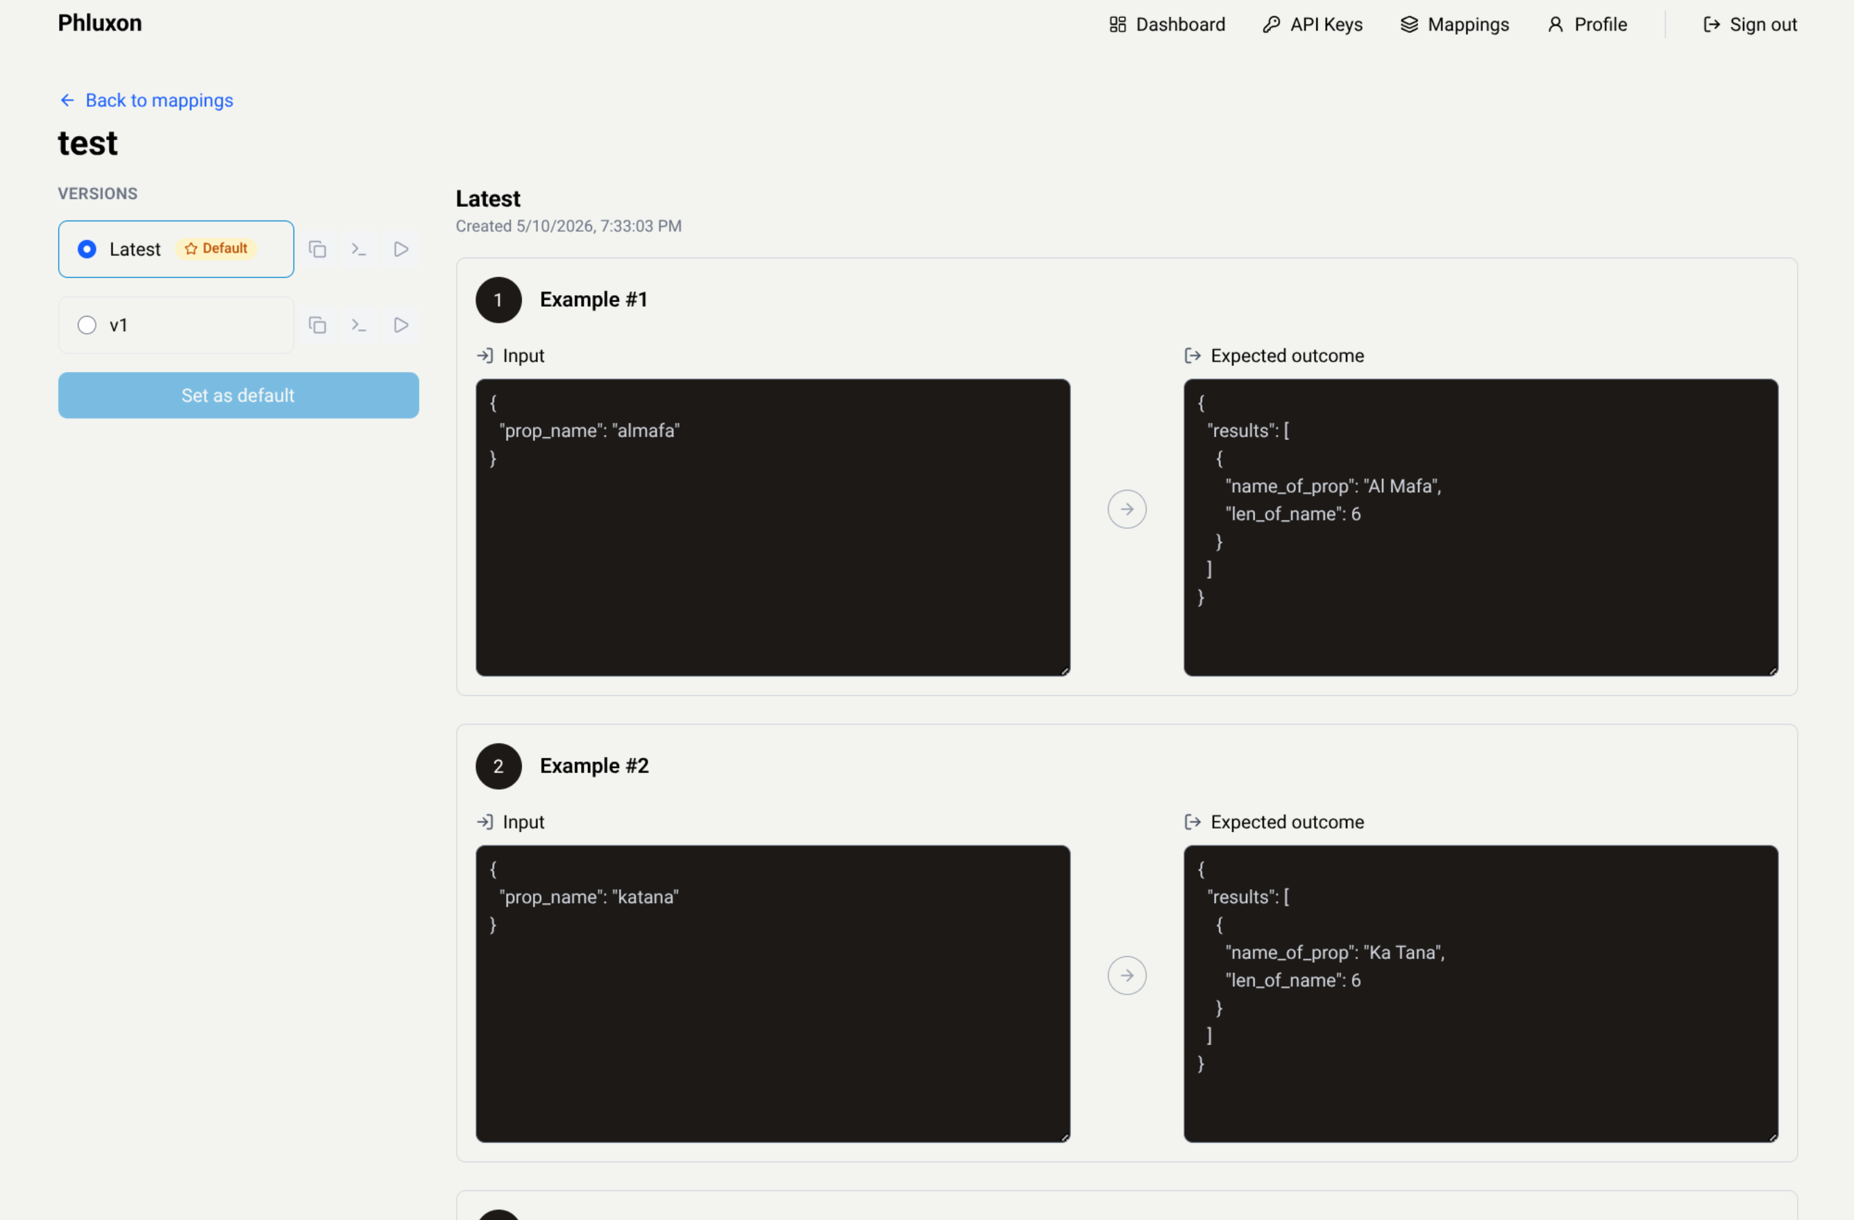Click the Example #2 expected outcome box

[1481, 994]
